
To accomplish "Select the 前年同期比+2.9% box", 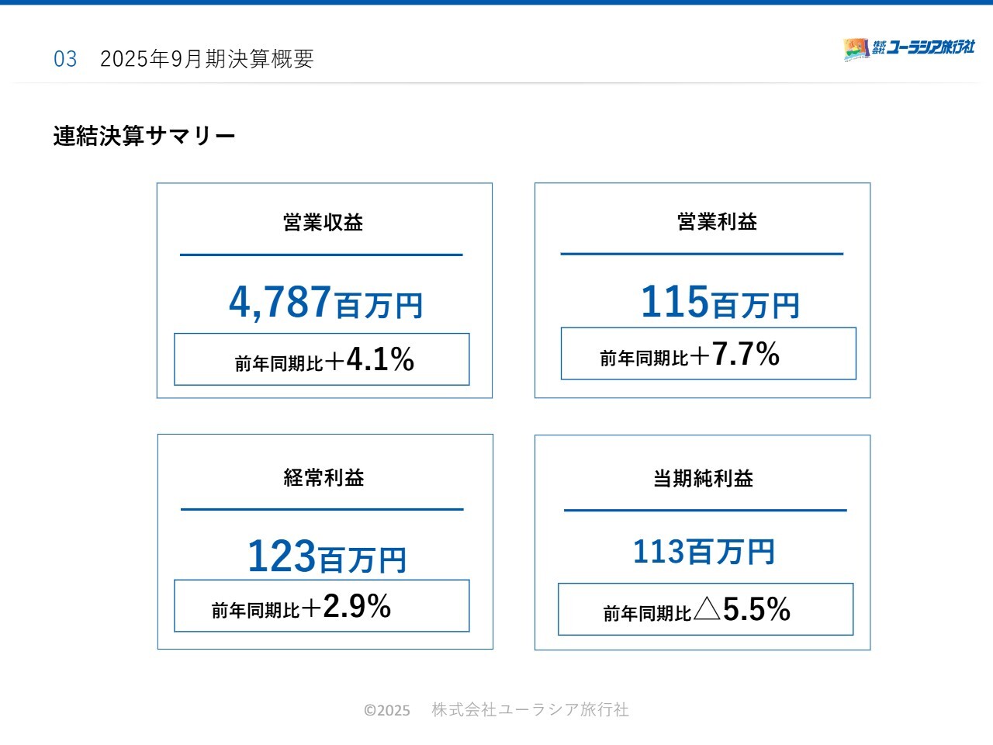I will pos(322,606).
